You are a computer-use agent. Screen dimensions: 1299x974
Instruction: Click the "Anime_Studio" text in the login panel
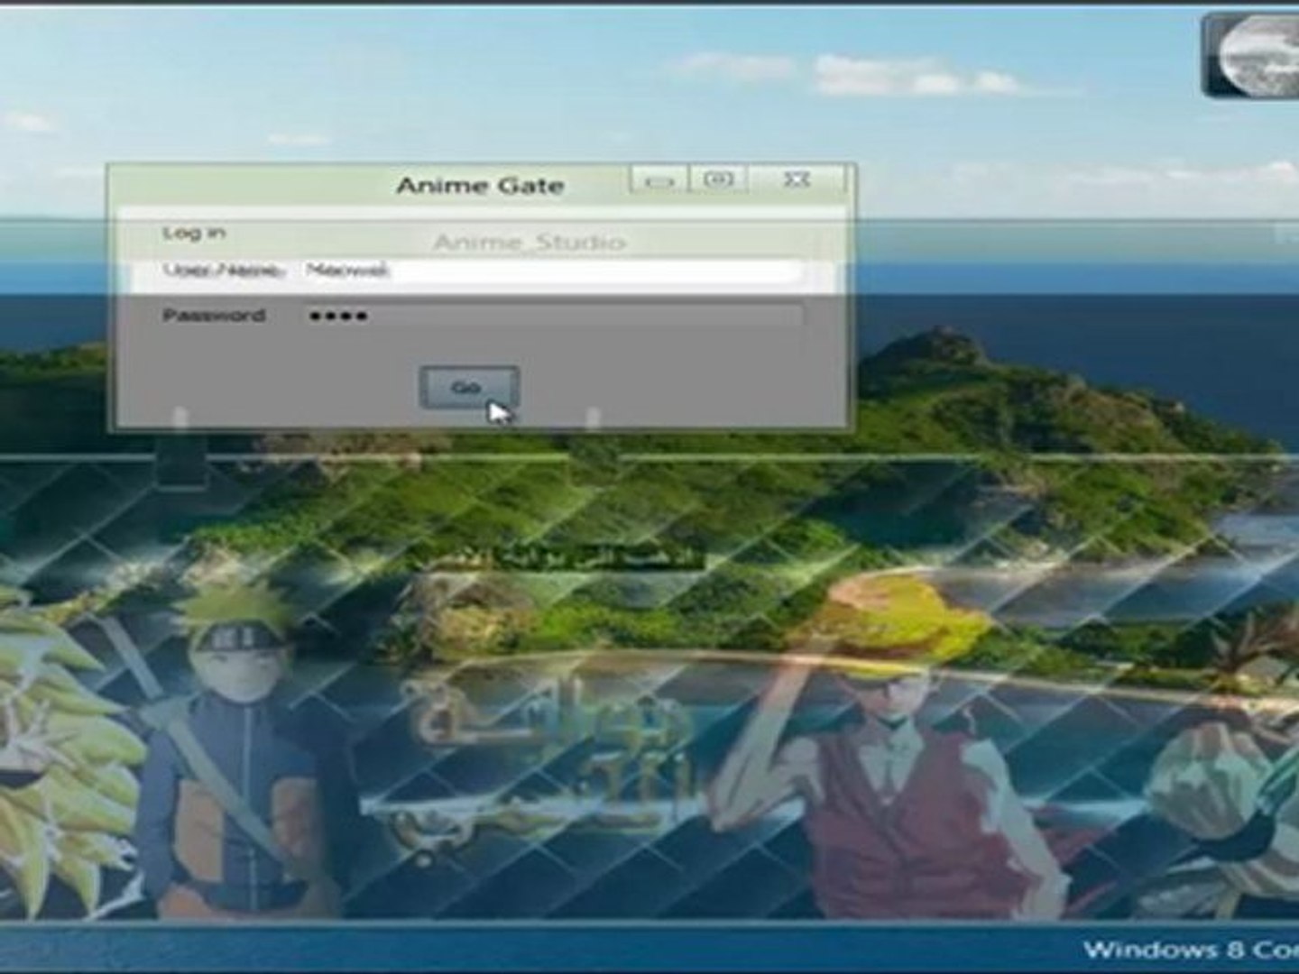click(529, 242)
